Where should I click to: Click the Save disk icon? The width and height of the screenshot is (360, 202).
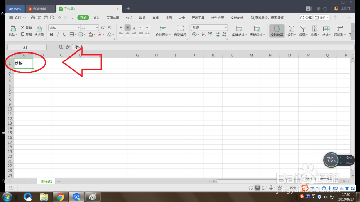33,18
